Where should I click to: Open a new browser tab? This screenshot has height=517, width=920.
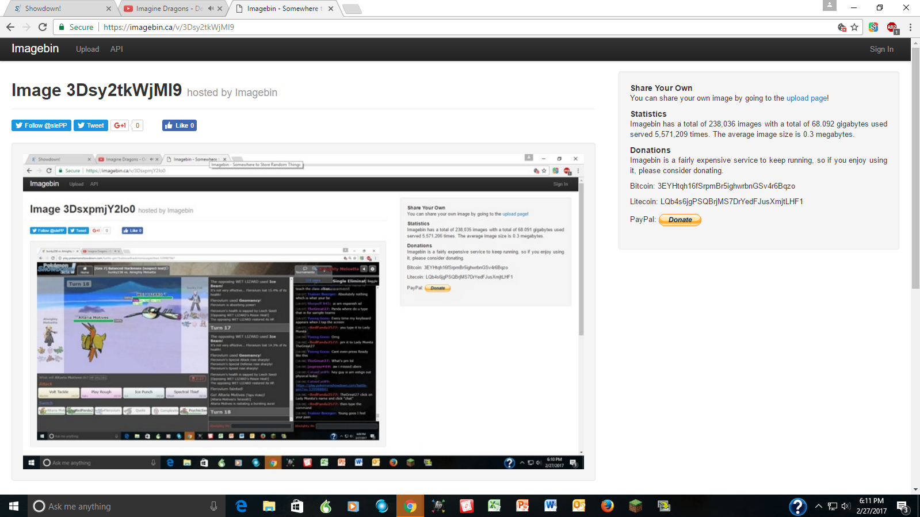coord(352,9)
